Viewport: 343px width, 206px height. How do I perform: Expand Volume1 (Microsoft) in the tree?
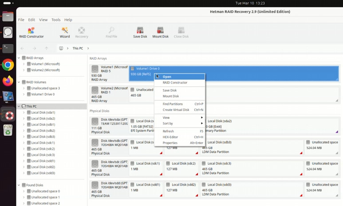(24, 64)
